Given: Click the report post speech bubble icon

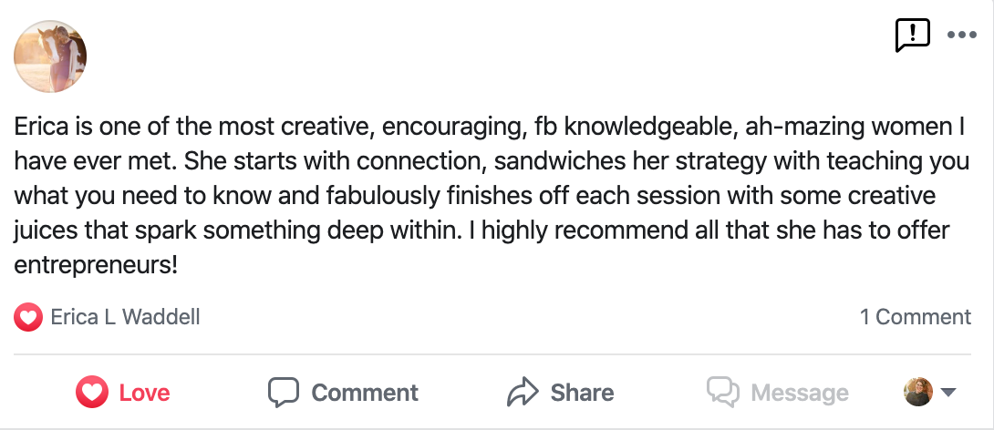Looking at the screenshot, I should pyautogui.click(x=913, y=36).
